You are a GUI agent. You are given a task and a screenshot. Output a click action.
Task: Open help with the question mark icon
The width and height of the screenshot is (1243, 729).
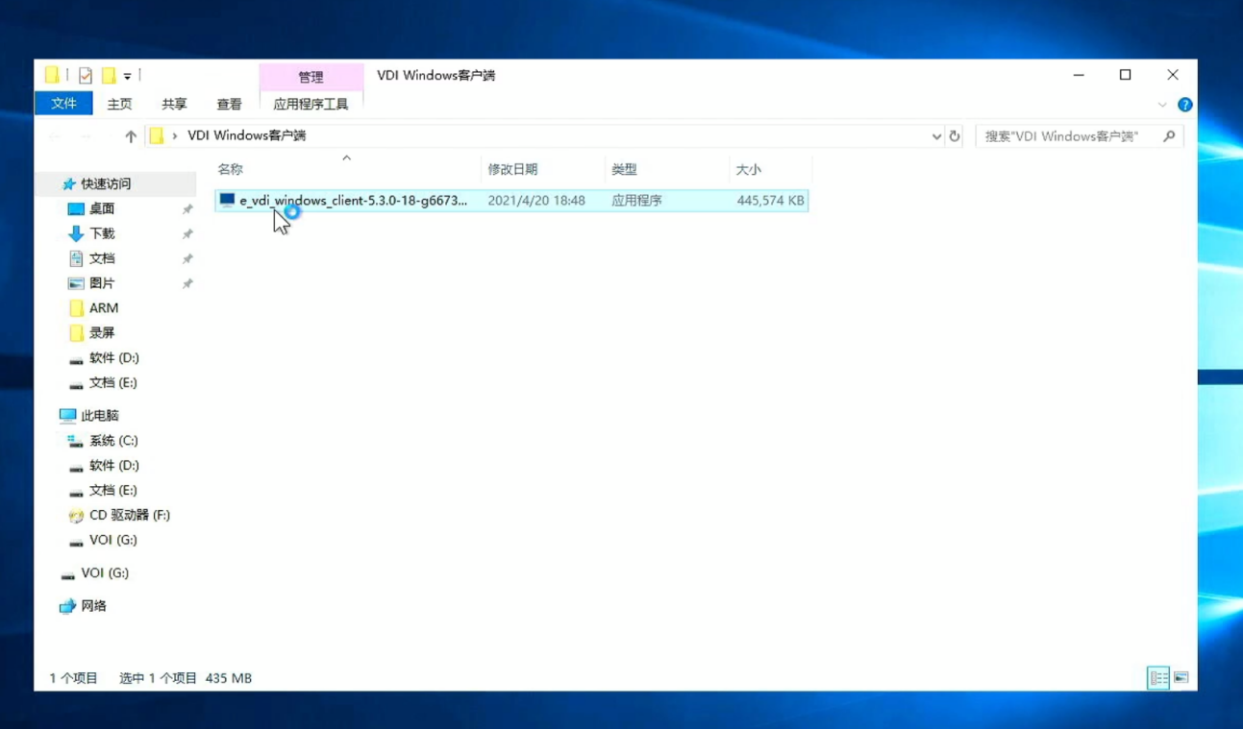[x=1184, y=105]
